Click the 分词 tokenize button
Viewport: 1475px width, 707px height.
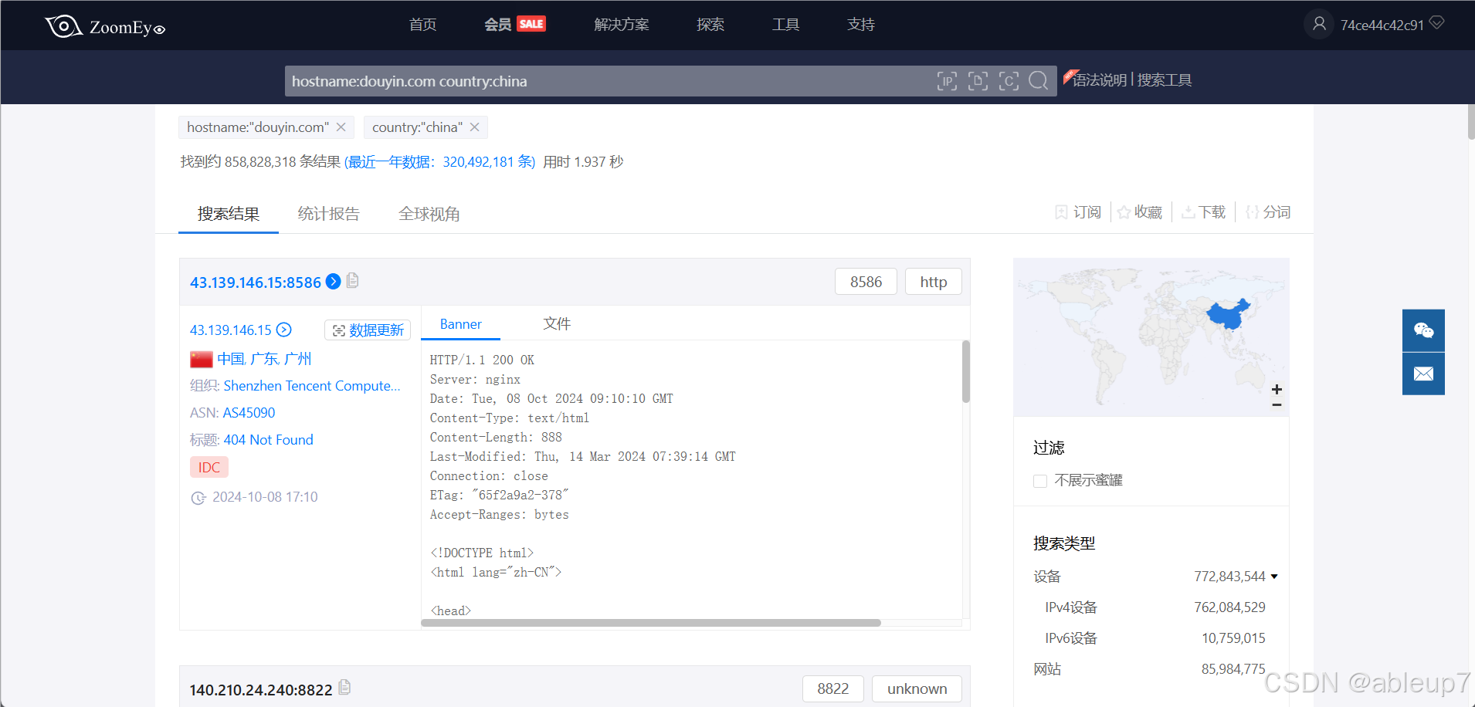(x=1268, y=212)
